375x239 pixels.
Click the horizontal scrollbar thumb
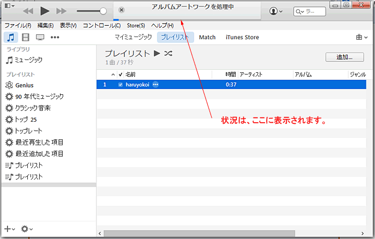tap(199, 233)
